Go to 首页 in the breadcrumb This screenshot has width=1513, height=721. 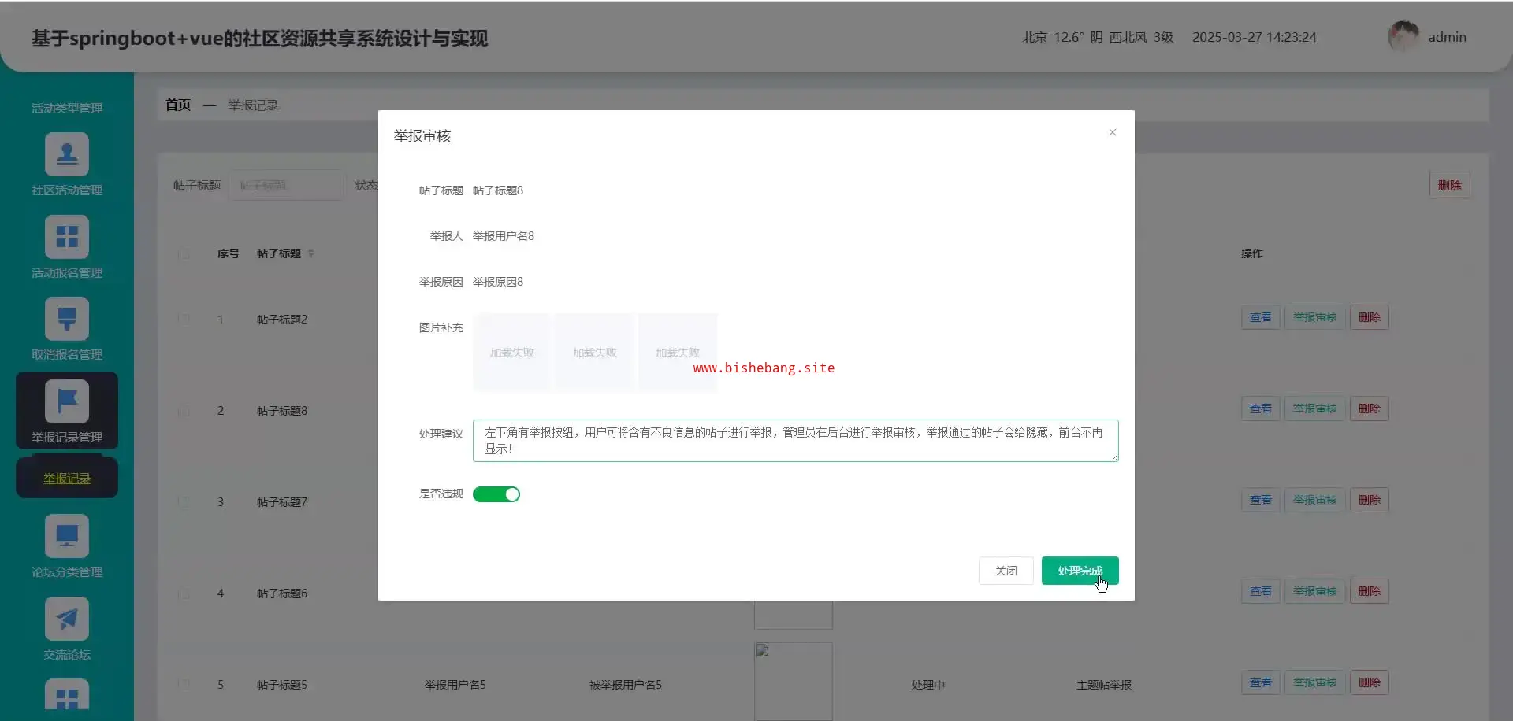click(178, 105)
